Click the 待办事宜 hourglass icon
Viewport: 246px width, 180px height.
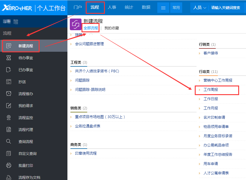point(9,58)
